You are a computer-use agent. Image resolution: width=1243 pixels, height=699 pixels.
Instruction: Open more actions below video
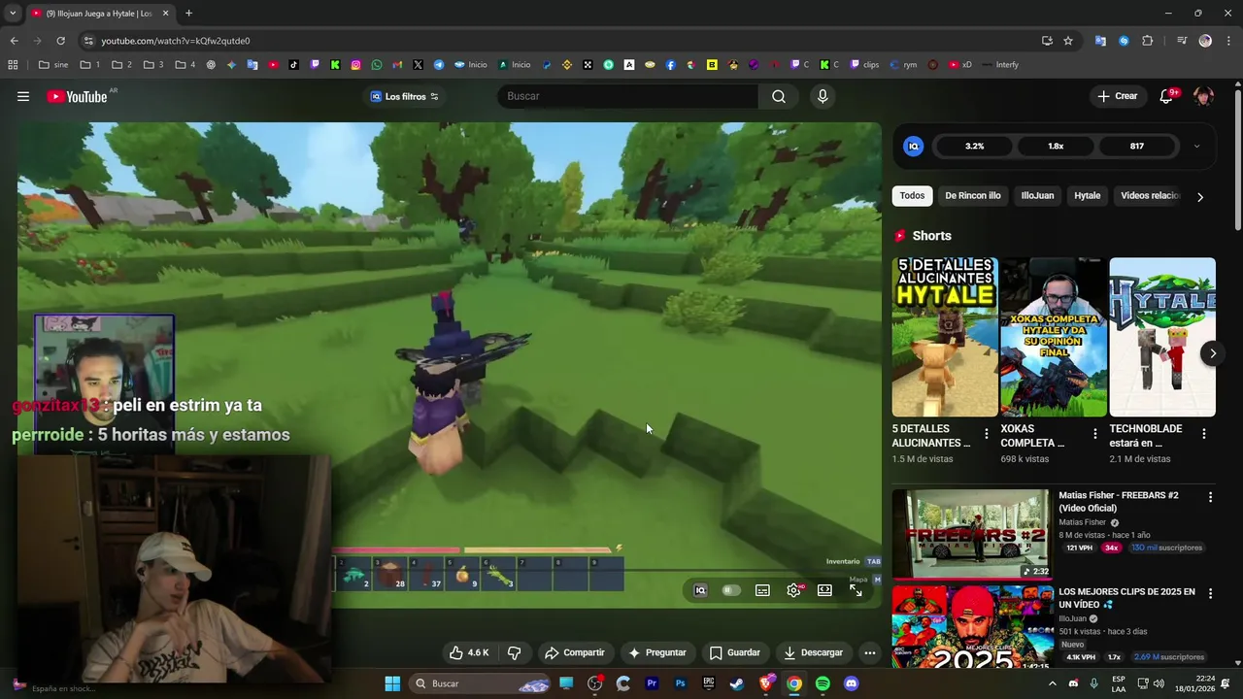tap(869, 652)
